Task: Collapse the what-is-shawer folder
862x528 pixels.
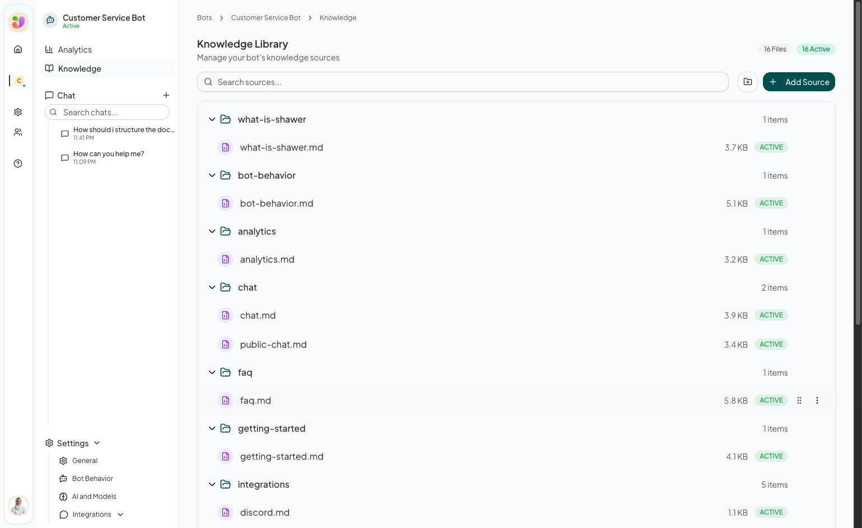Action: [x=212, y=119]
